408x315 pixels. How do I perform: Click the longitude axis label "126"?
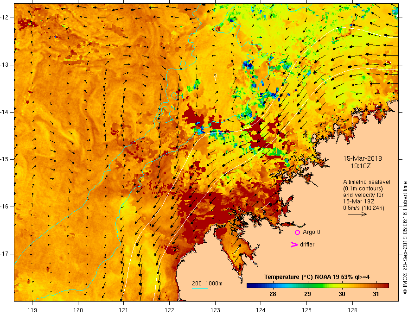tap(352, 310)
